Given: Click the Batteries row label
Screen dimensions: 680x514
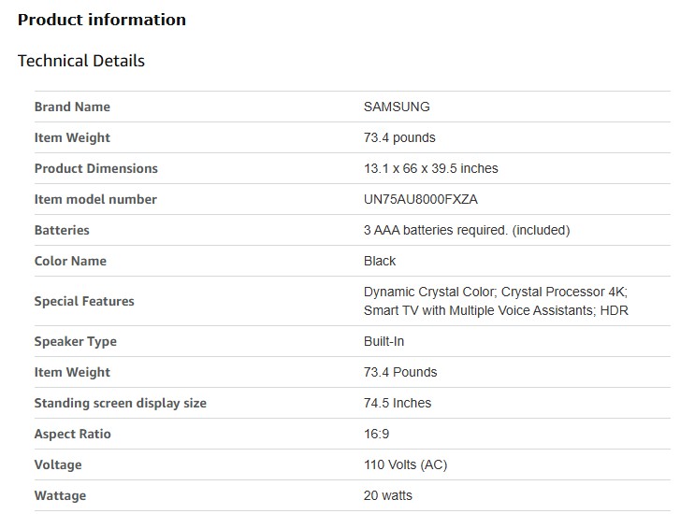Looking at the screenshot, I should click(62, 230).
